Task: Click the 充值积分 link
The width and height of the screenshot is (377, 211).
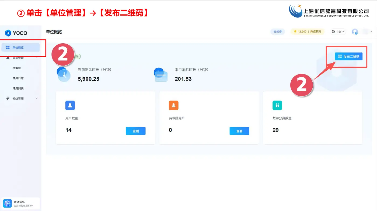Action: pyautogui.click(x=316, y=32)
